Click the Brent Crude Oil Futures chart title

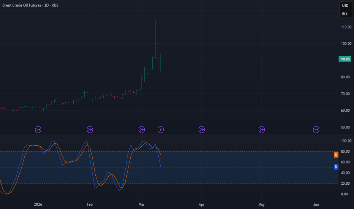pyautogui.click(x=30, y=5)
